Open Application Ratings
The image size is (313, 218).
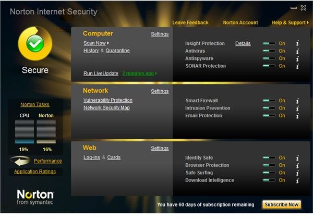click(x=35, y=172)
